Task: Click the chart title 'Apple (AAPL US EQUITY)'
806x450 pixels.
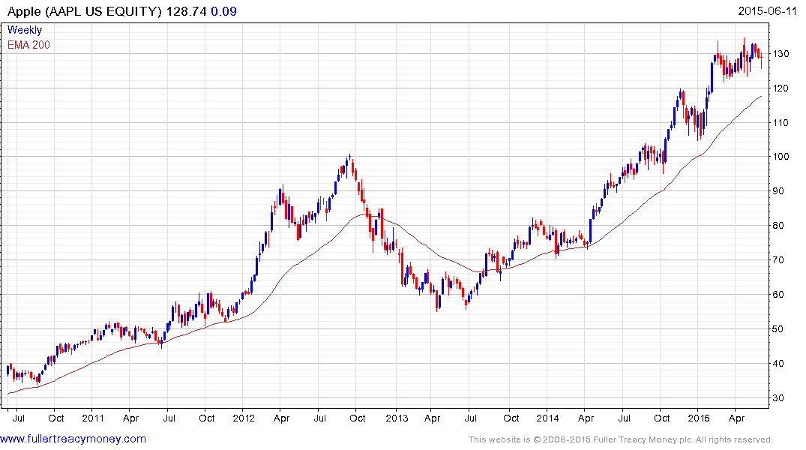Action: pos(84,11)
